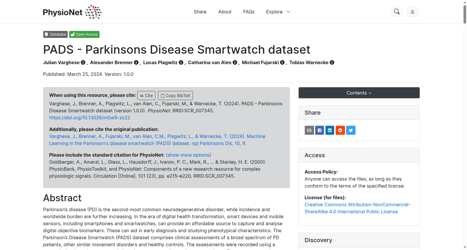Click the Discovery section heading
The image size is (467, 250).
tap(318, 240)
